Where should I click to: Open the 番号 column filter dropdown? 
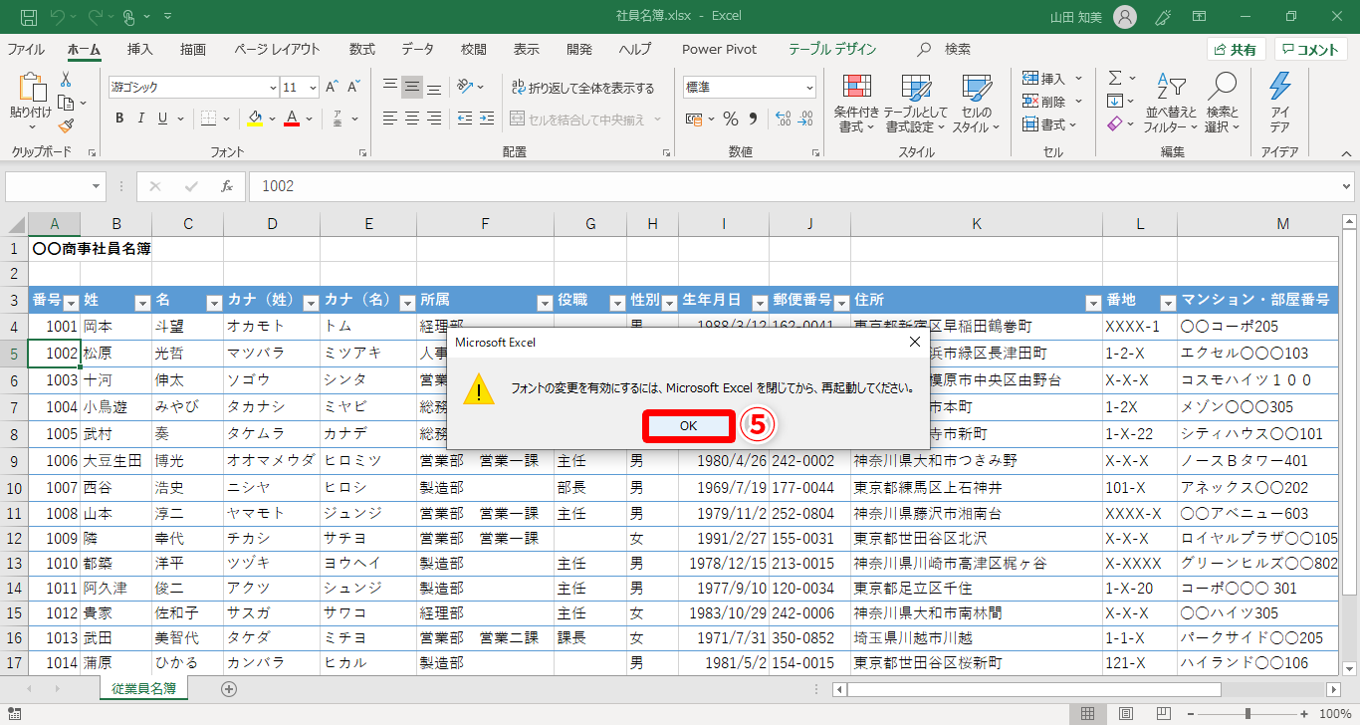click(72, 303)
